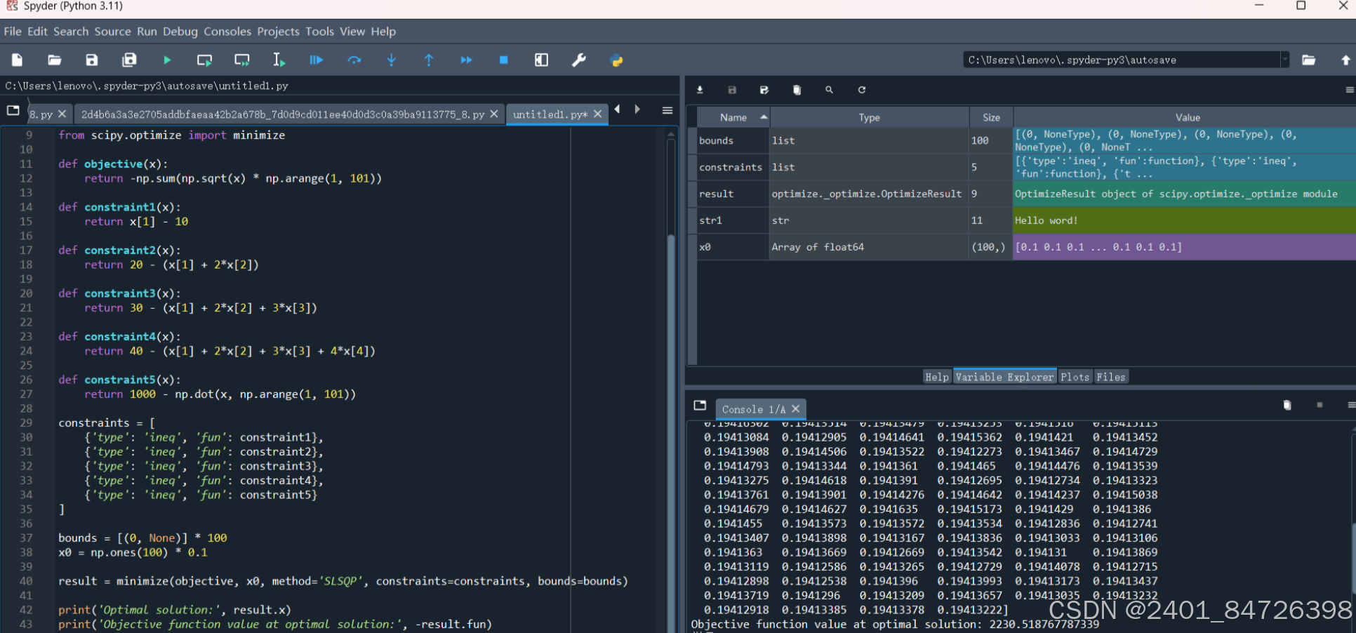Stop debugging with the square icon
This screenshot has width=1356, height=633.
point(503,60)
